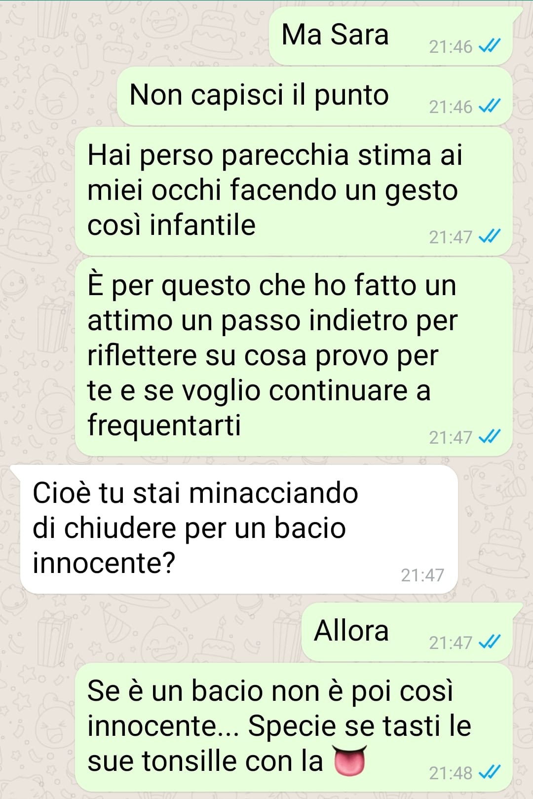Viewport: 533px width, 799px height.
Task: Click the read checkmarks at 21:48
Action: point(490,772)
